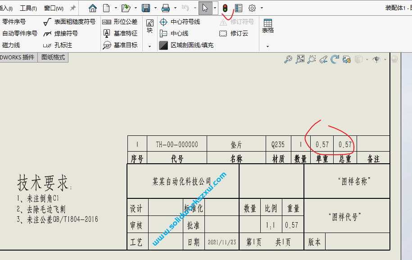
Task: Insert a Center Mark (中心符号线)
Action: coord(180,22)
